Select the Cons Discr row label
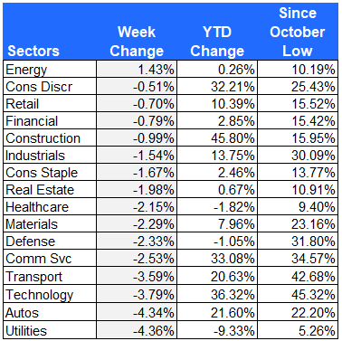342x341 pixels. 50,87
